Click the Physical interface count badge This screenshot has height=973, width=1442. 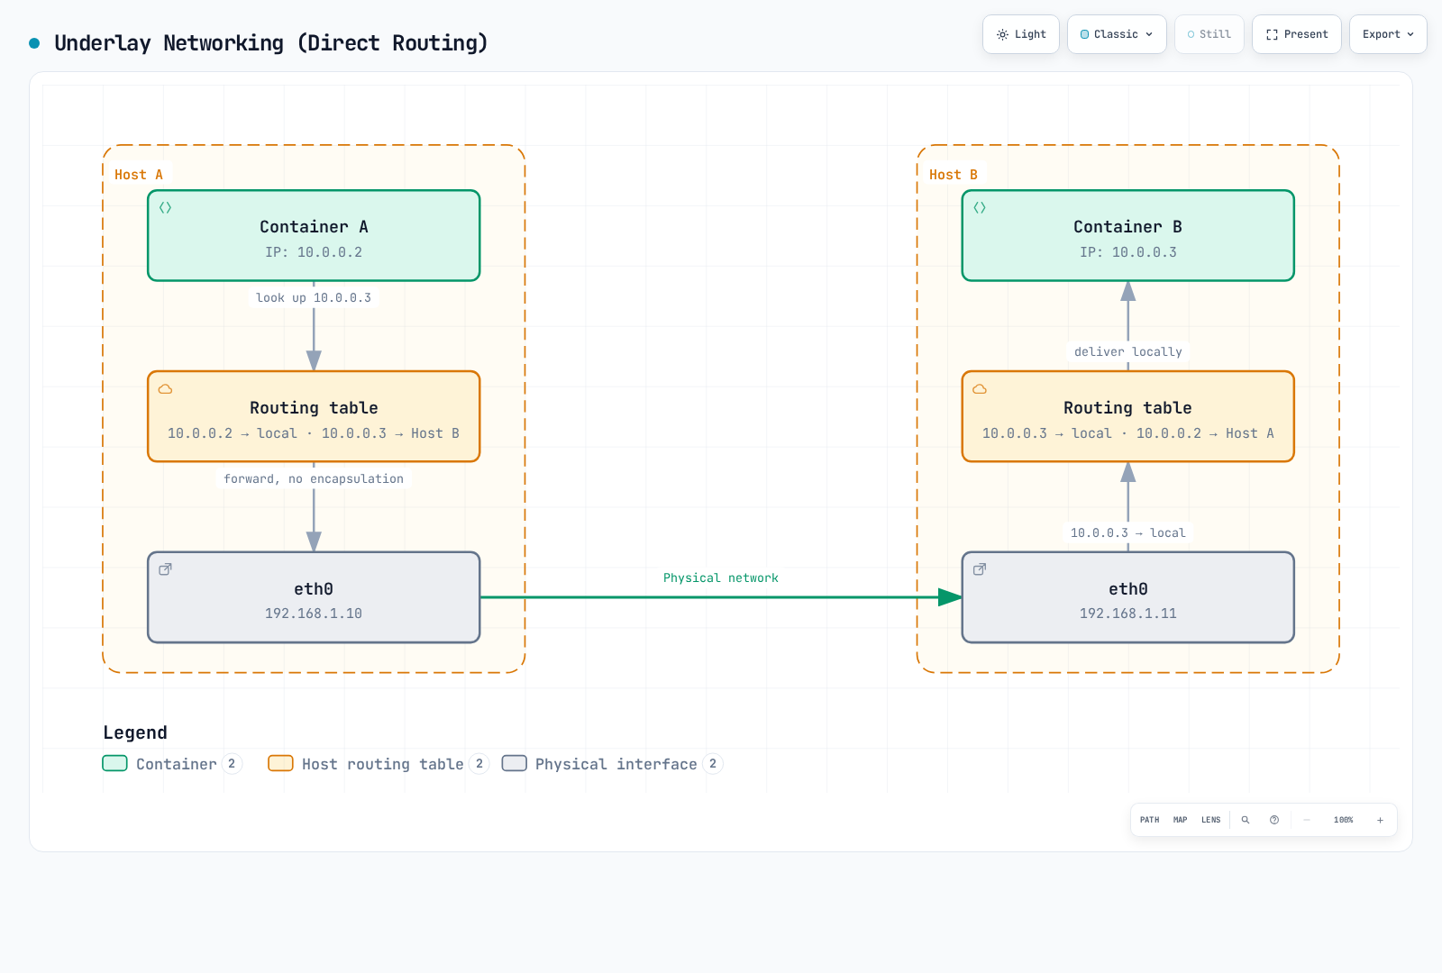click(x=713, y=764)
